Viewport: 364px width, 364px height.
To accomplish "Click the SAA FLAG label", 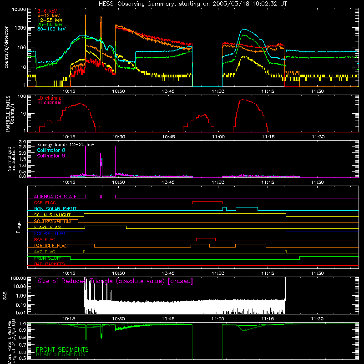I will [x=45, y=239].
